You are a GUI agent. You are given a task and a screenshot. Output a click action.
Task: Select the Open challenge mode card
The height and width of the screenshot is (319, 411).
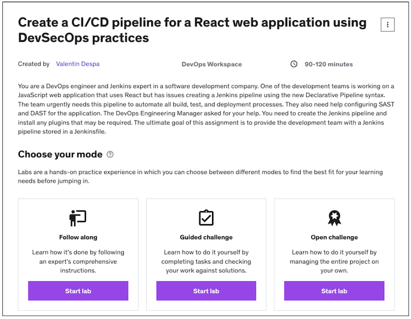334,257
